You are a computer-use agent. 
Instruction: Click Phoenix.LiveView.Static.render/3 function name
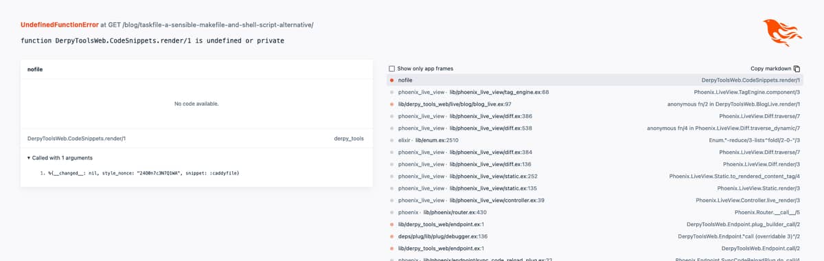click(759, 188)
